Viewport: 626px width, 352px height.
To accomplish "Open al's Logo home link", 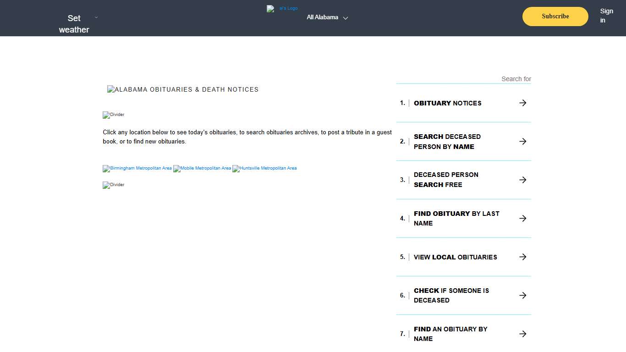I will 282,8.
